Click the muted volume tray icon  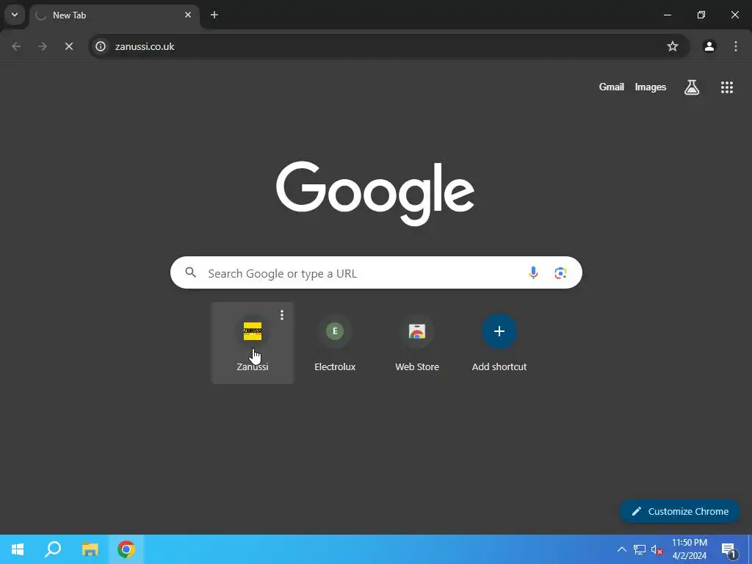(657, 549)
